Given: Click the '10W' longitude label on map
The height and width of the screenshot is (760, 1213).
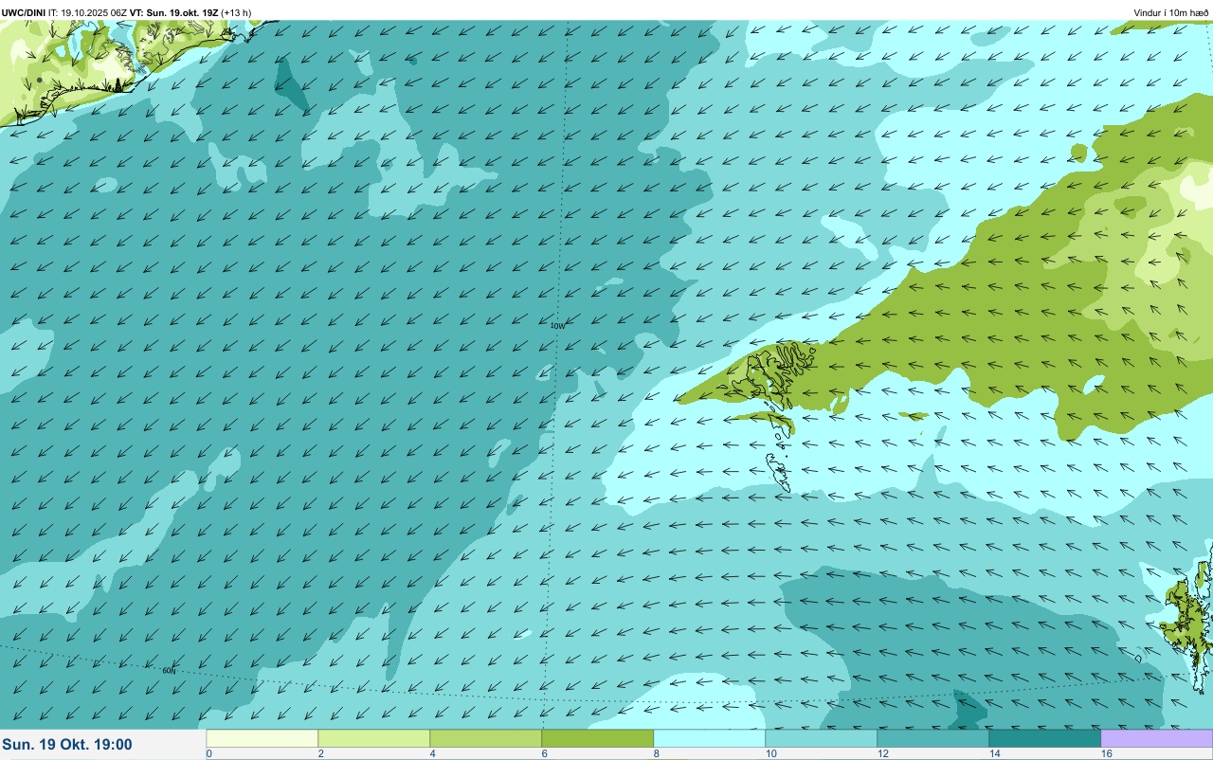Looking at the screenshot, I should pyautogui.click(x=558, y=326).
